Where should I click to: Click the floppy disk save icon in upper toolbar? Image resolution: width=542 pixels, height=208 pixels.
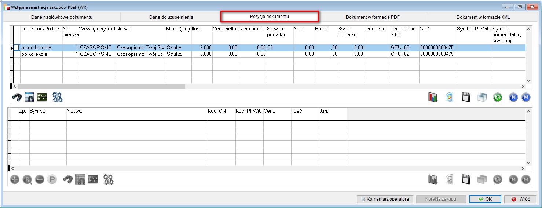point(465,97)
